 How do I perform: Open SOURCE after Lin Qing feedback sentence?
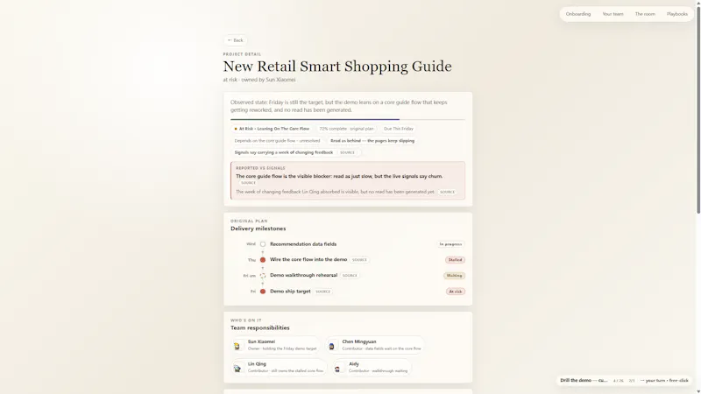447,192
